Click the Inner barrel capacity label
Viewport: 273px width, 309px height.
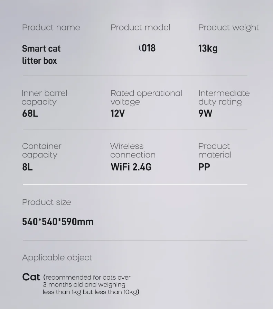(x=44, y=98)
